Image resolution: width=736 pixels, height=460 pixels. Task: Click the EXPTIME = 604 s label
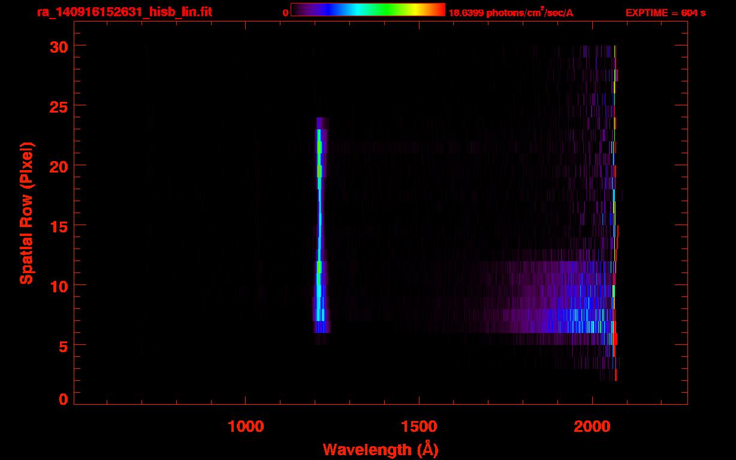(665, 13)
